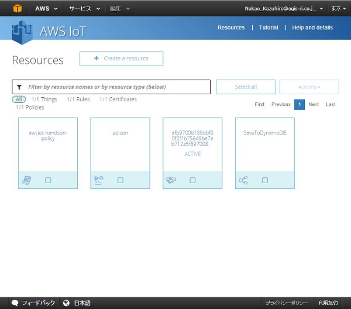Go to Previous page

tap(281, 104)
